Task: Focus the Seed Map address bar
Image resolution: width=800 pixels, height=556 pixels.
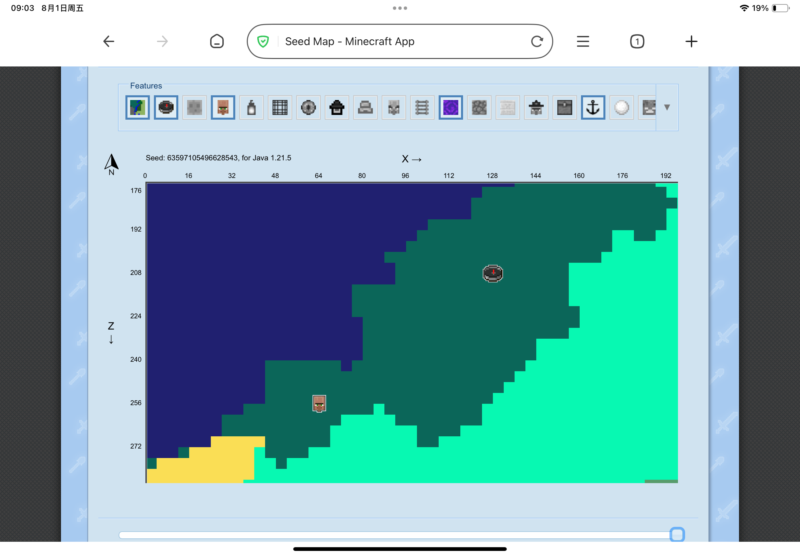Action: [x=400, y=41]
